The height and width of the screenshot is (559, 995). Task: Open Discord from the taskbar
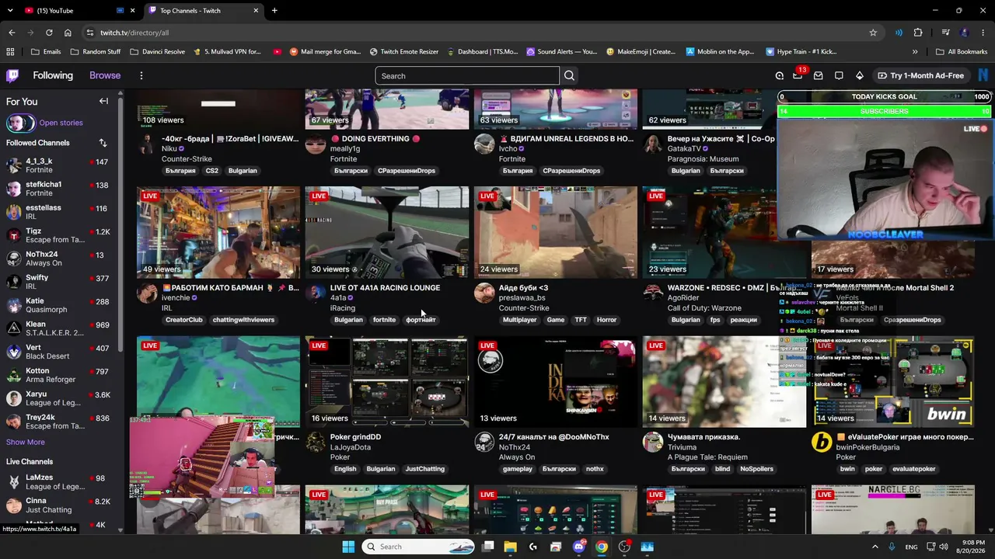[578, 547]
